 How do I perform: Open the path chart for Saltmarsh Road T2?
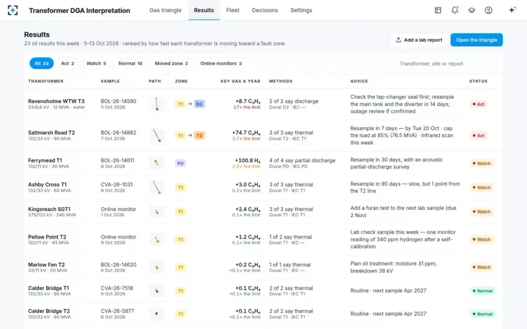coord(157,135)
